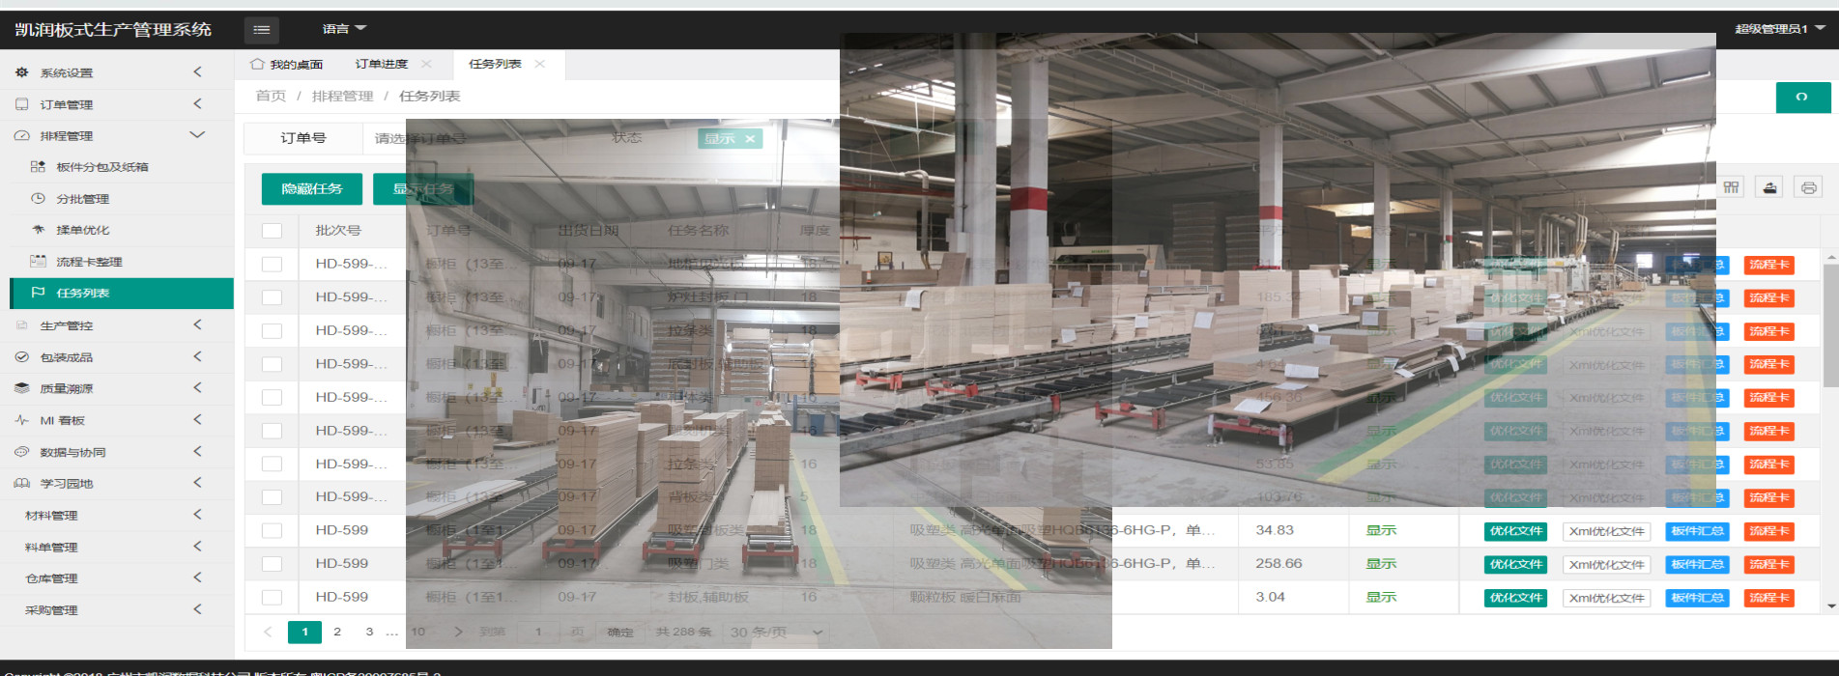Click the 显示任务 button
1839x676 pixels.
[x=423, y=189]
